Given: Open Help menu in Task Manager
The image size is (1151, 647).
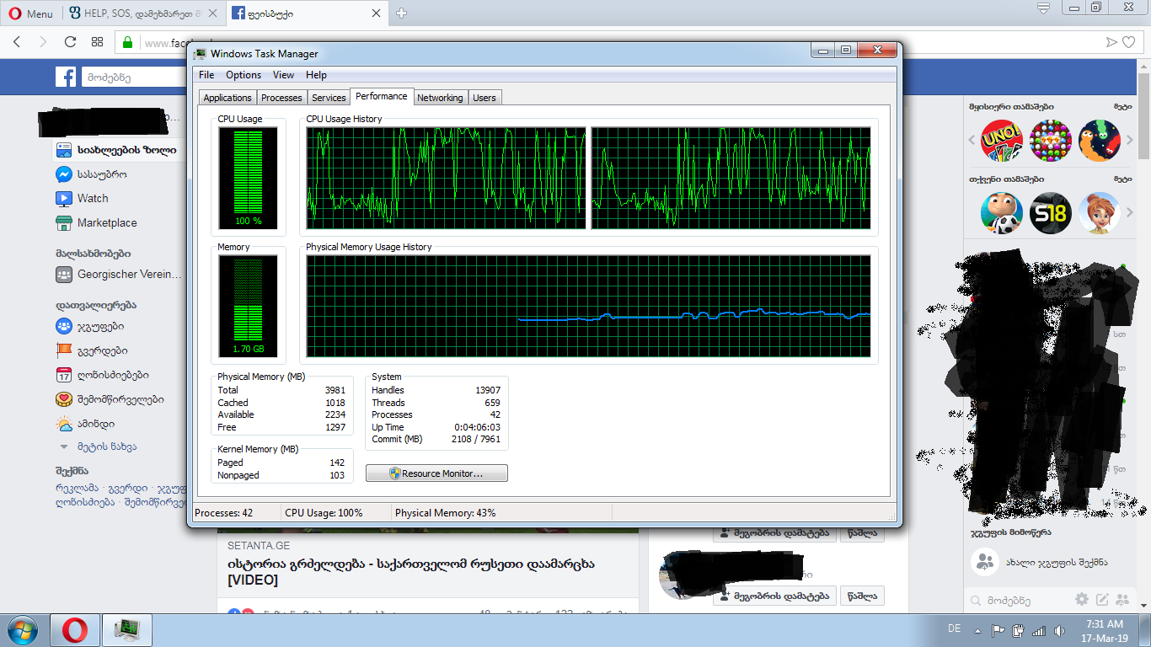Looking at the screenshot, I should click(x=316, y=75).
